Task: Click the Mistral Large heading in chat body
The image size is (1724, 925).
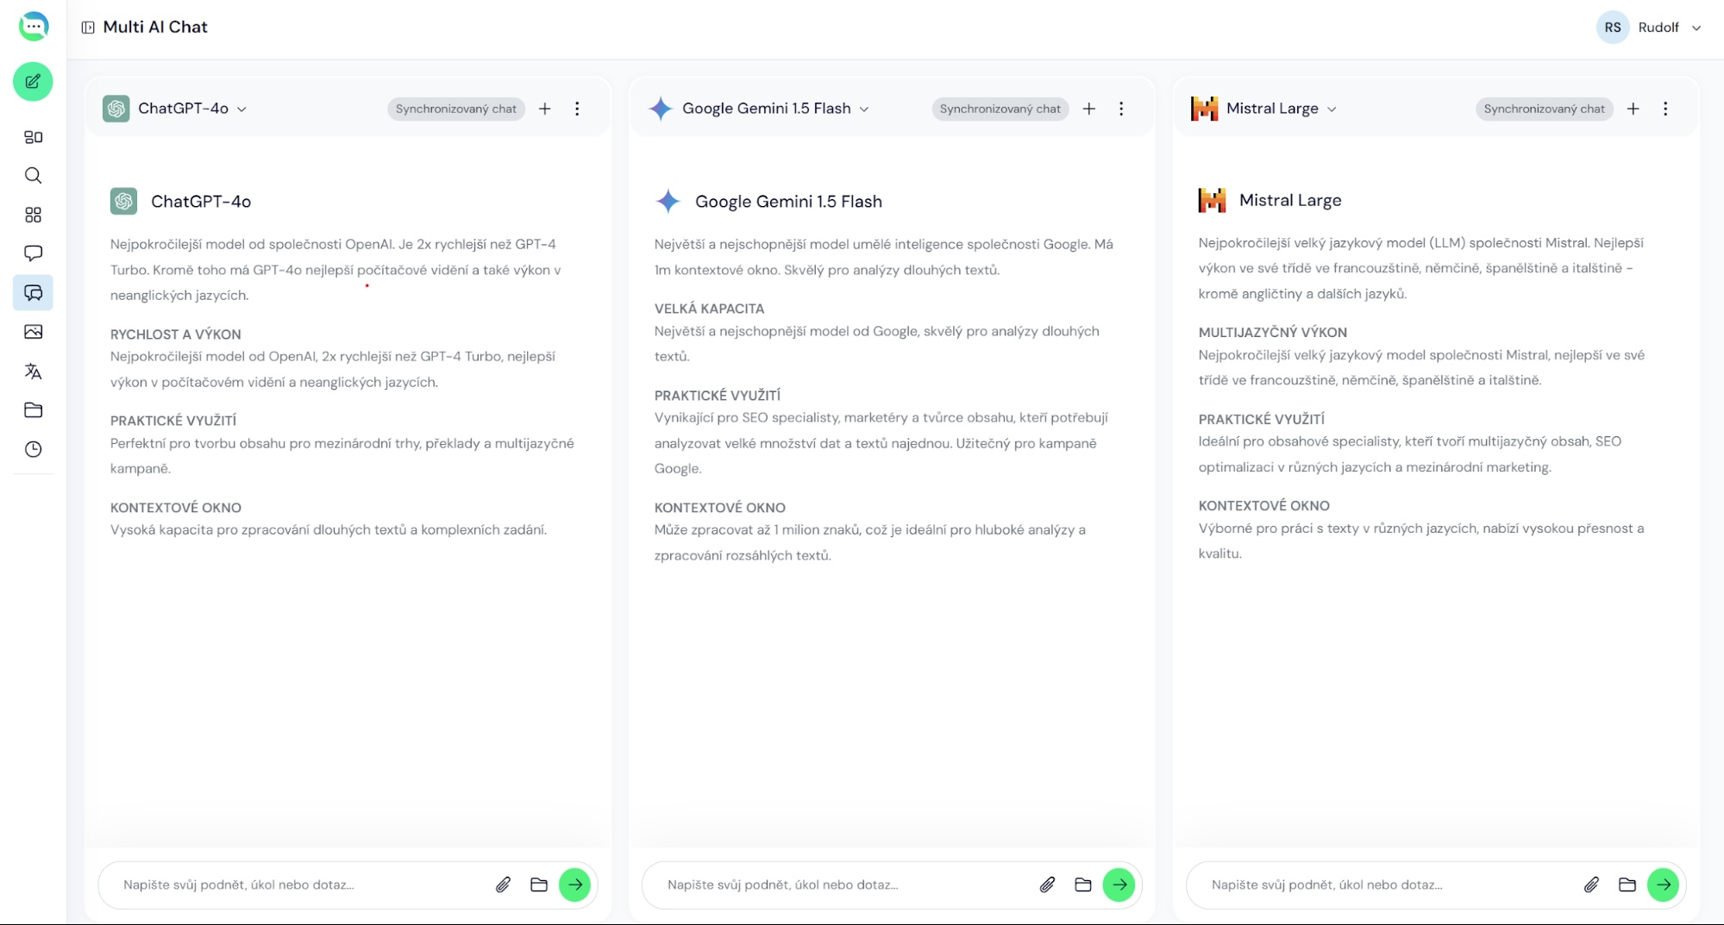Action: tap(1290, 200)
